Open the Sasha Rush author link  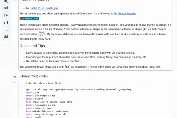click(x=37, y=8)
